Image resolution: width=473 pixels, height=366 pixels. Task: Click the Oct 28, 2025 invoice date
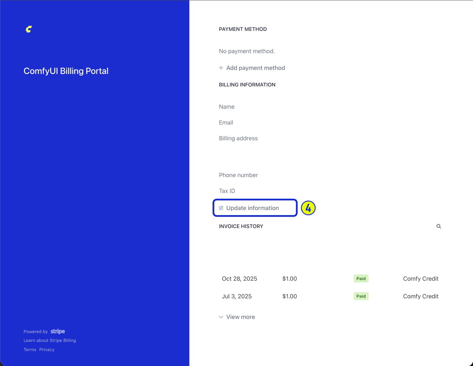(x=239, y=278)
